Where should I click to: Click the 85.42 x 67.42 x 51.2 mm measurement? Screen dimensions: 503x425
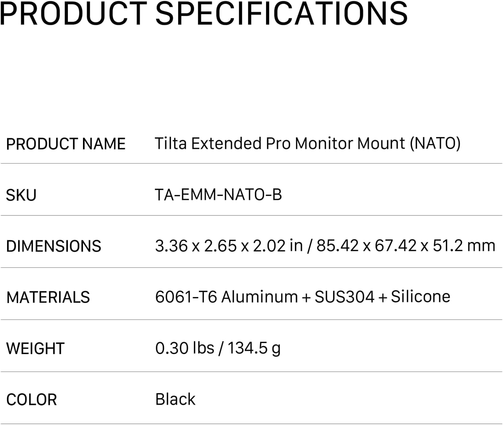pos(406,246)
